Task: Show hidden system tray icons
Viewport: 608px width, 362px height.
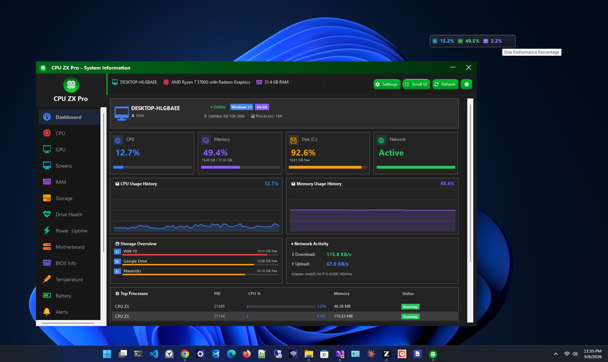Action: tap(556, 354)
